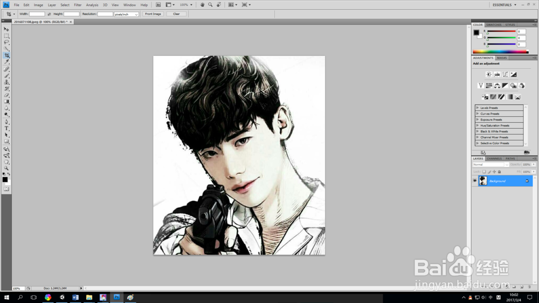Click the Front Image button
This screenshot has height=303, width=539.
[x=153, y=14]
